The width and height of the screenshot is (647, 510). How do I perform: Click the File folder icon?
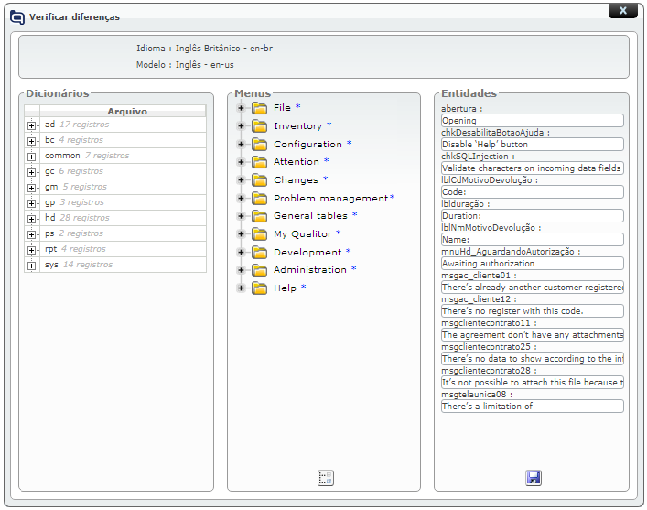click(260, 108)
